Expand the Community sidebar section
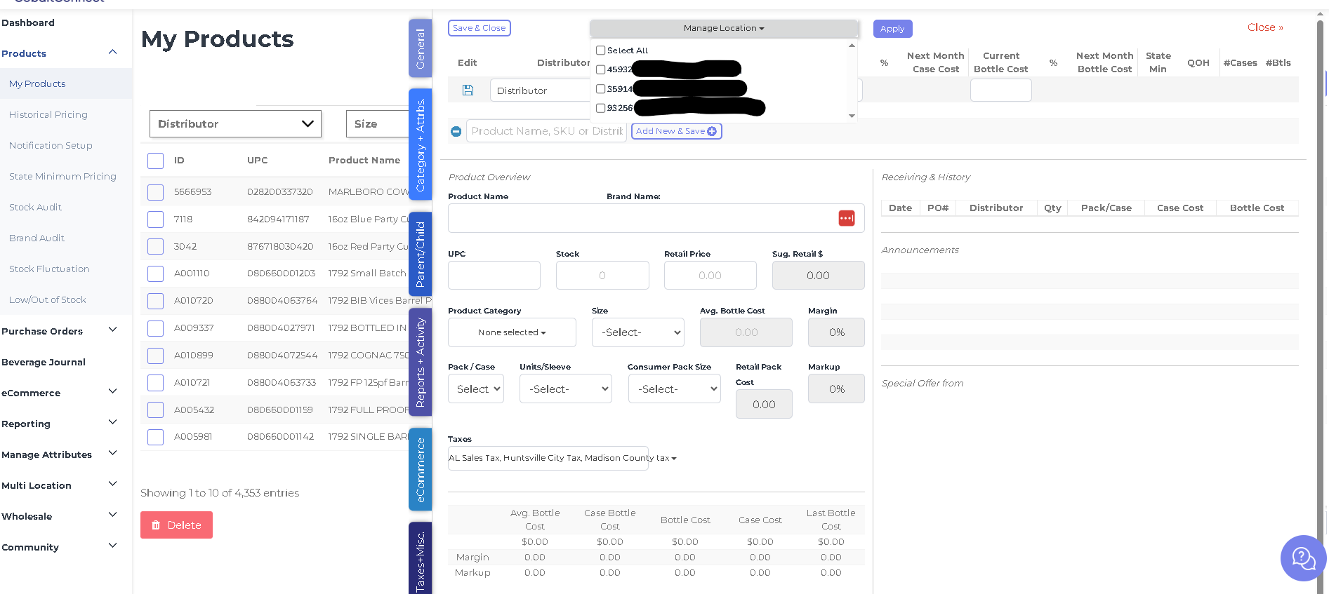Image resolution: width=1329 pixels, height=594 pixels. (x=112, y=546)
